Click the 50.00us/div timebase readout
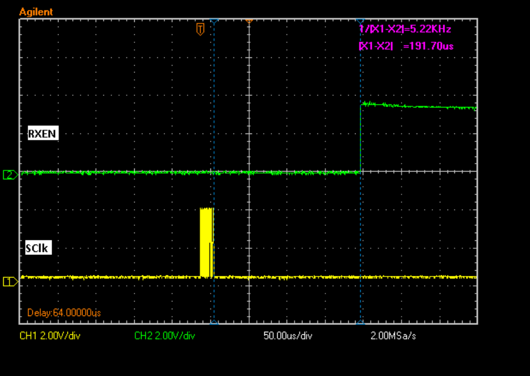Viewport: 530px width, 376px height. (x=288, y=336)
